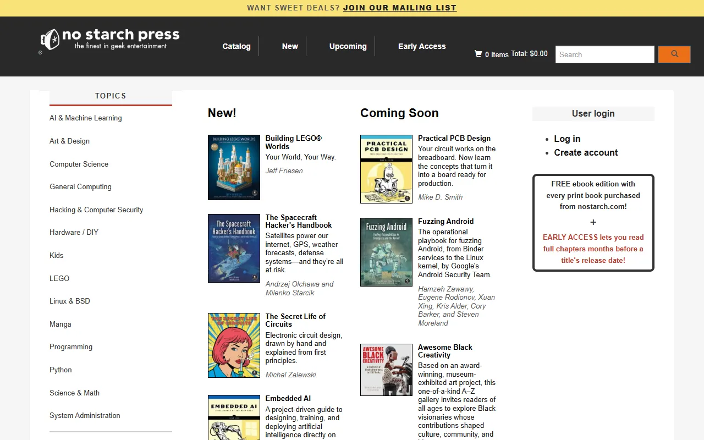Select the Programming topic
Viewport: 704px width, 440px height.
coord(71,346)
